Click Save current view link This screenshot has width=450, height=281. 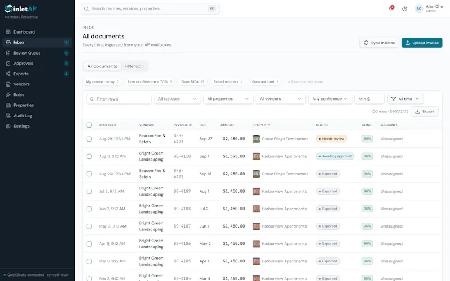(305, 82)
